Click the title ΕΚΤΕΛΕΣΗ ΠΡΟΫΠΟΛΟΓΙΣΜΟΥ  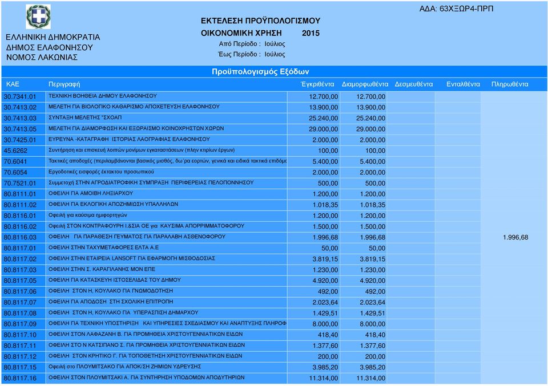click(260, 21)
